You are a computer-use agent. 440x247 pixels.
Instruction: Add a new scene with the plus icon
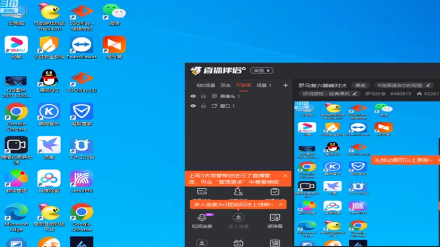point(285,85)
